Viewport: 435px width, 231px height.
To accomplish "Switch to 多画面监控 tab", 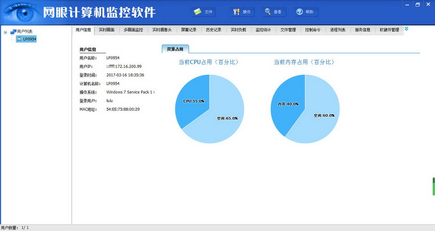I will pyautogui.click(x=134, y=30).
